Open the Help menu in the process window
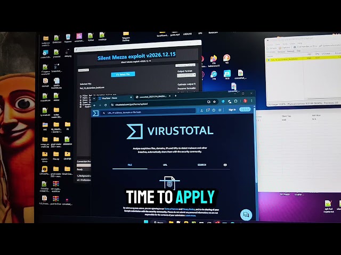 (x=299, y=43)
